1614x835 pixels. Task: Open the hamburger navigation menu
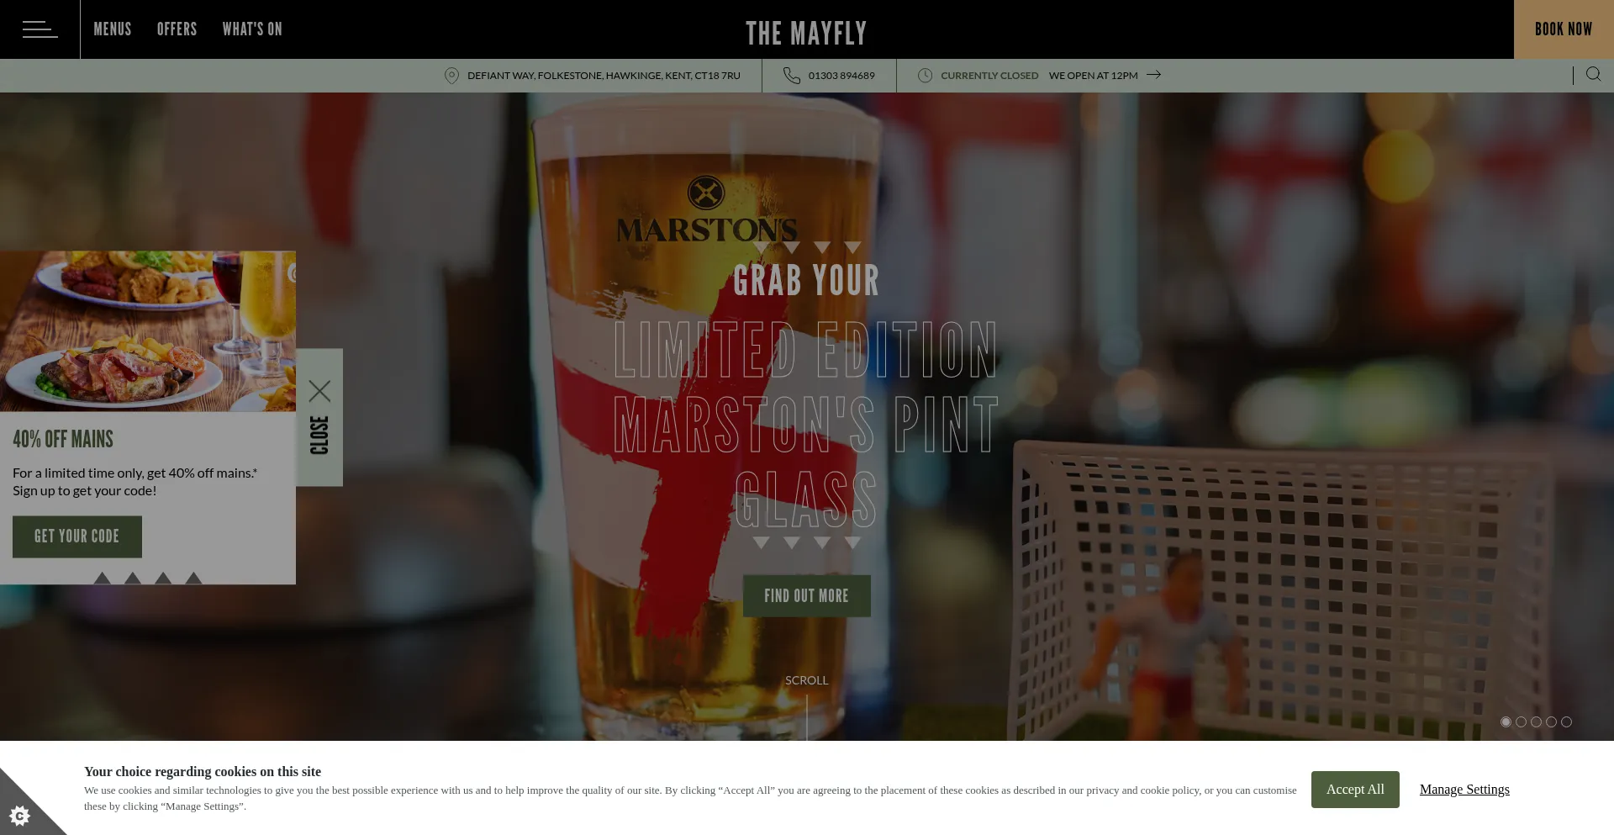click(40, 29)
